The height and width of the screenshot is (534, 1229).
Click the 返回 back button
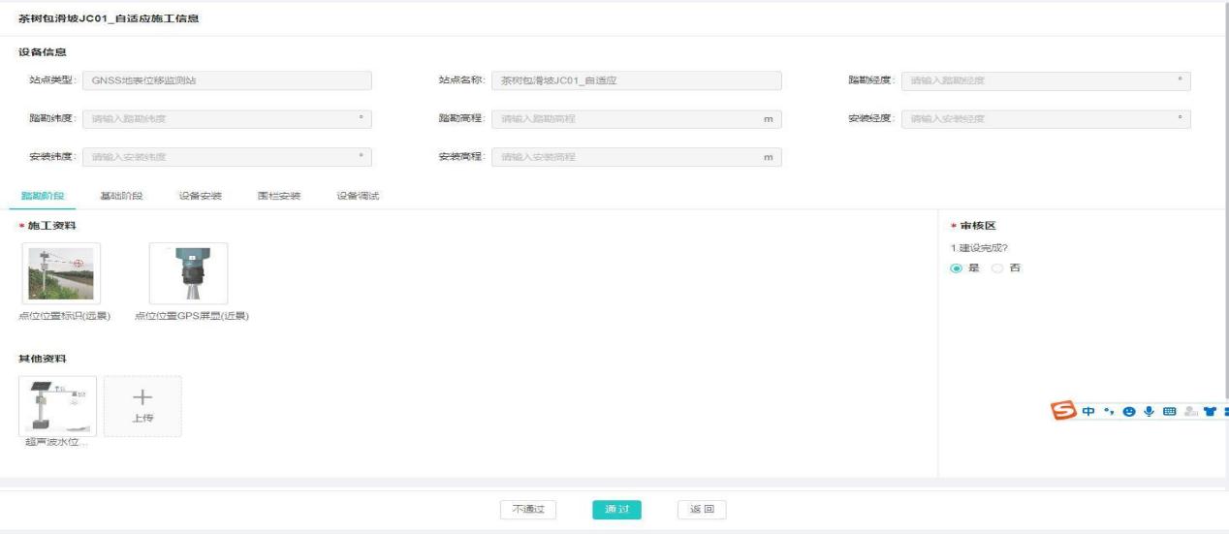702,510
